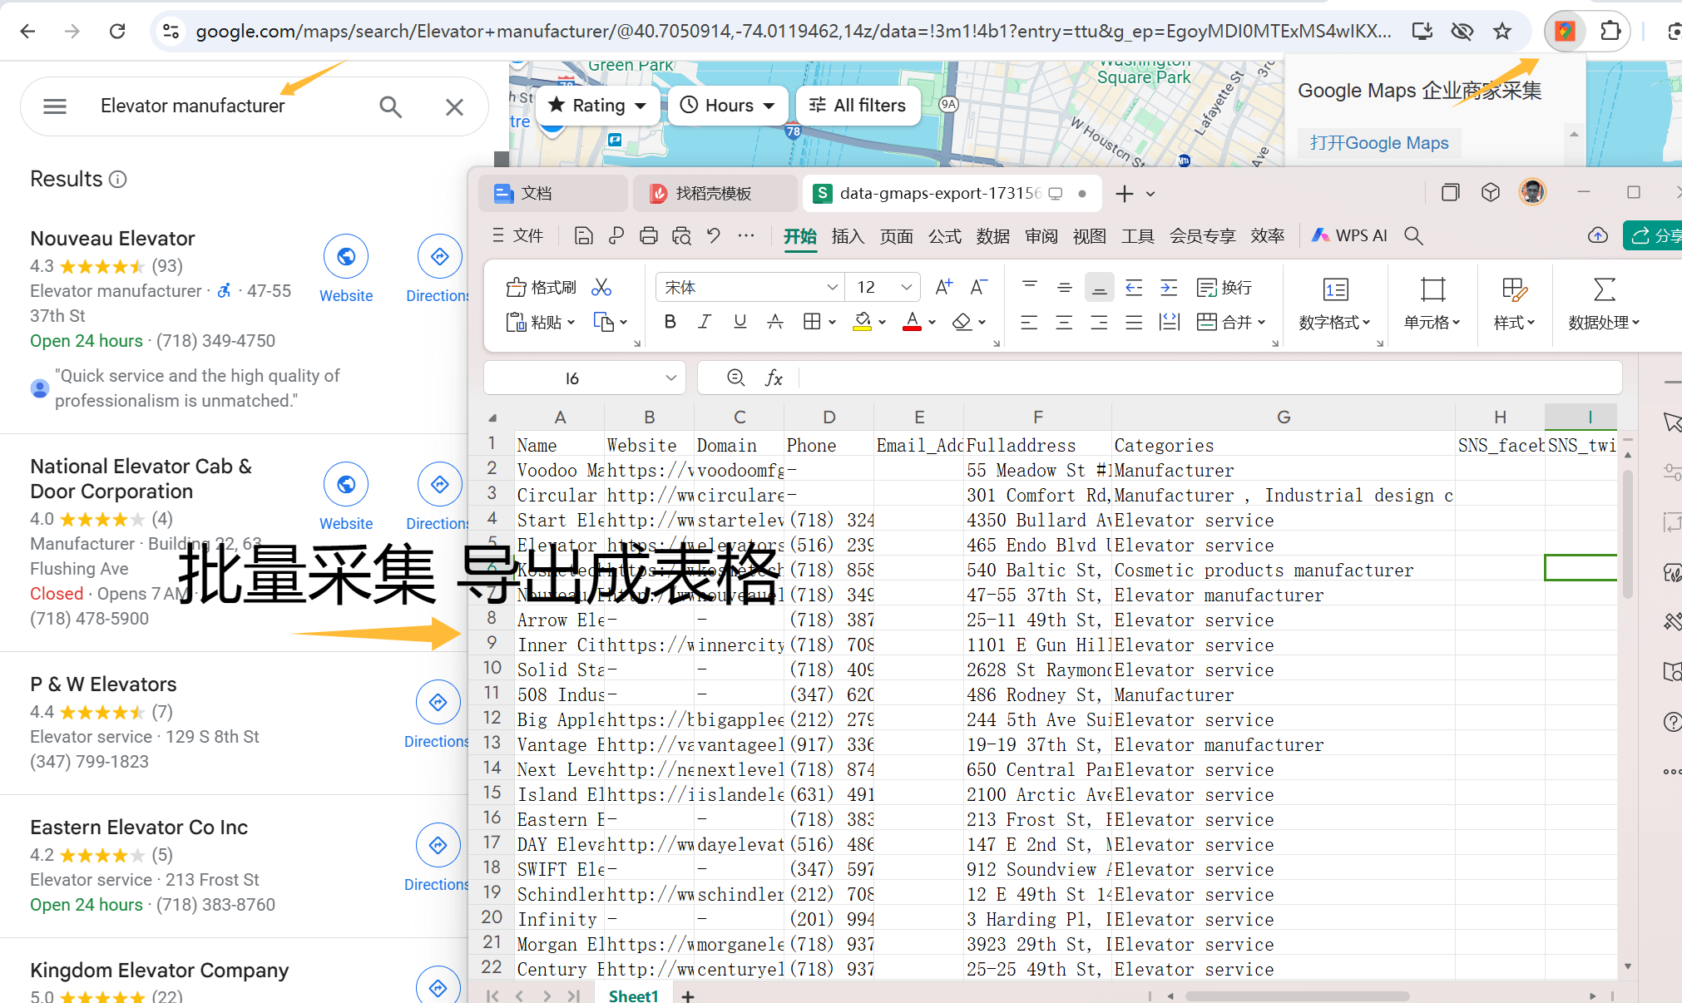Click the All filters button
The image size is (1682, 1003).
click(858, 106)
